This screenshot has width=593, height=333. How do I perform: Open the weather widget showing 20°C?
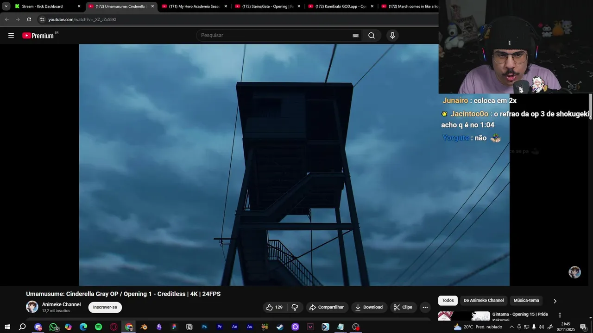tap(479, 327)
